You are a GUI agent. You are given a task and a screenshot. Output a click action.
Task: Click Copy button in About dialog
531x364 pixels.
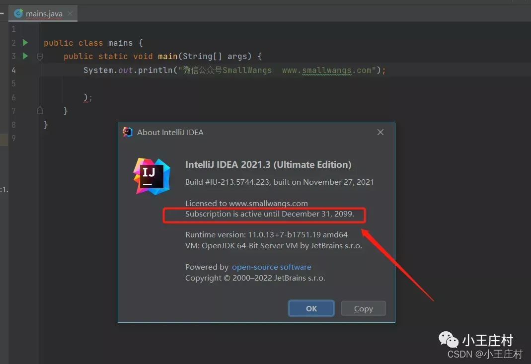(x=363, y=308)
